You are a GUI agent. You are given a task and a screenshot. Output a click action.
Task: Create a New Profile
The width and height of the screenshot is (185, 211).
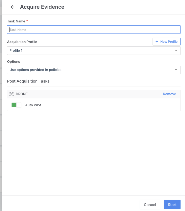pos(167,41)
